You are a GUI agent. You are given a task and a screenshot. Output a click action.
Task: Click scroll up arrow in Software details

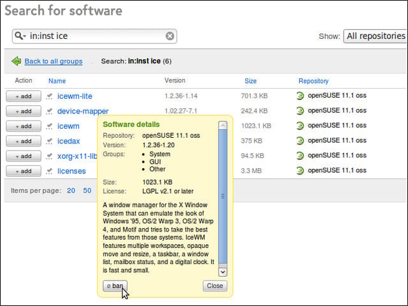222,126
